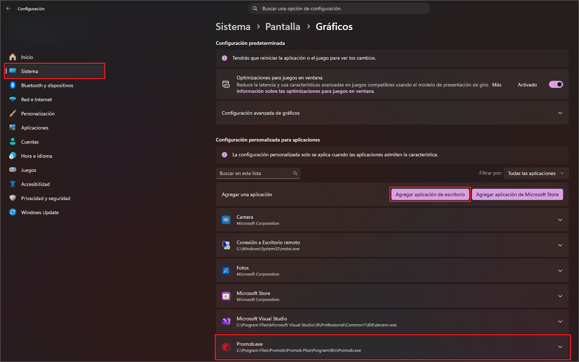Click the Windows Update sync icon

pyautogui.click(x=13, y=212)
